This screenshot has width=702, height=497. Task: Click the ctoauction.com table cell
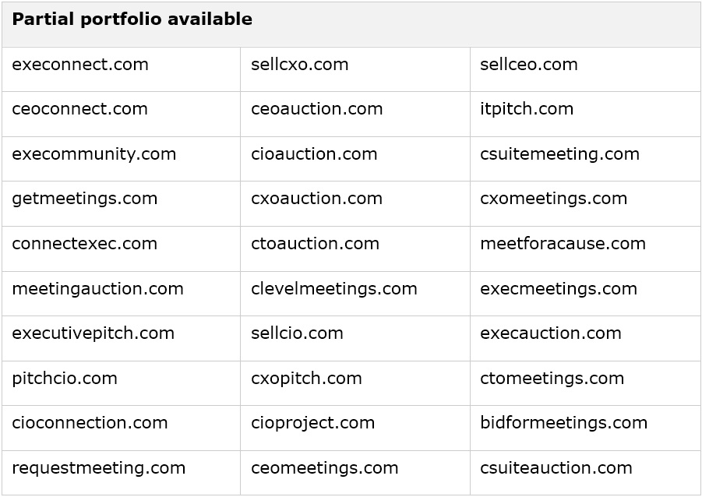click(315, 244)
